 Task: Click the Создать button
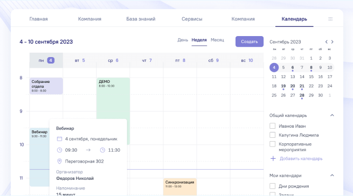(250, 41)
